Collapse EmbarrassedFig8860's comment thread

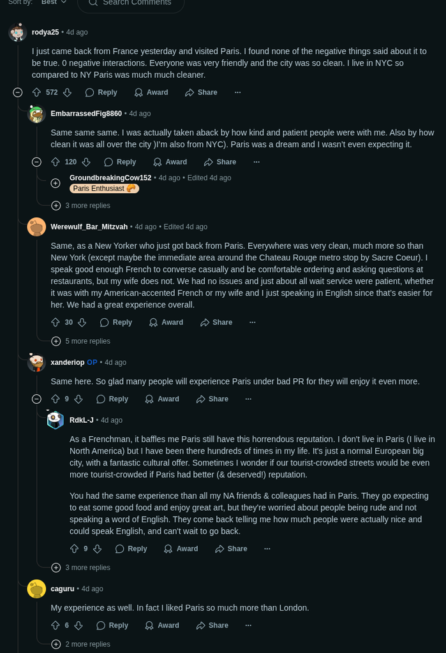[36, 162]
